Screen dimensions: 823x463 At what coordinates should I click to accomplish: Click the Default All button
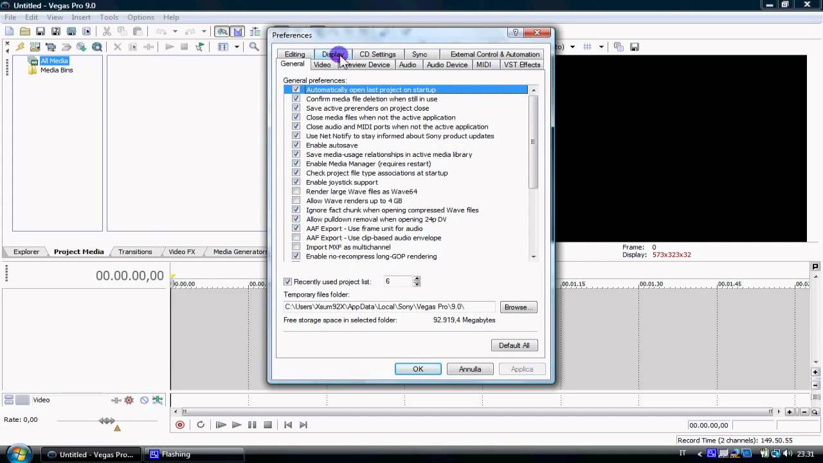(x=514, y=345)
